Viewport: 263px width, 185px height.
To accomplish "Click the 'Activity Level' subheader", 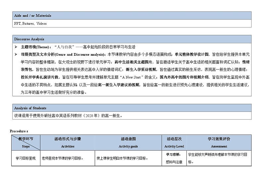I will (x=174, y=146).
